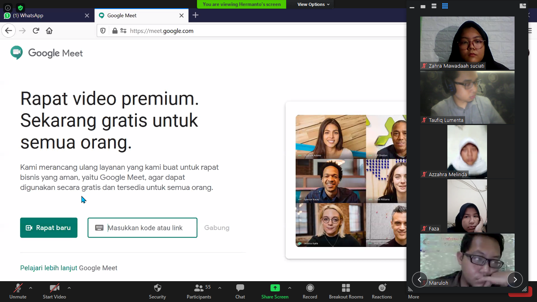537x302 pixels.
Task: Click the Google Meet logo
Action: (47, 53)
